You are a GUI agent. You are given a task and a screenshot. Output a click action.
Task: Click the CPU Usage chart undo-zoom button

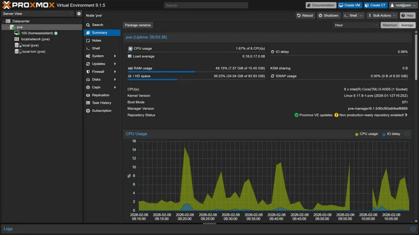(407, 134)
